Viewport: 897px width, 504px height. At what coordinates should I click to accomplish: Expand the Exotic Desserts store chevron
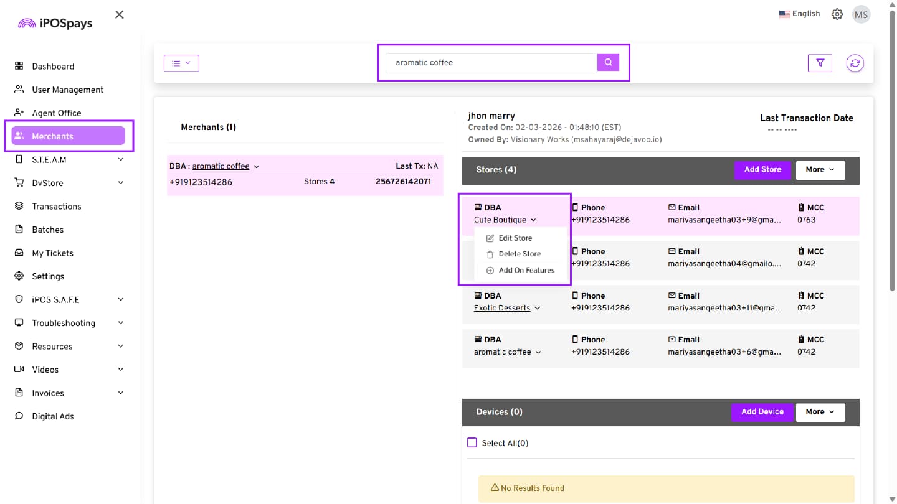click(538, 308)
